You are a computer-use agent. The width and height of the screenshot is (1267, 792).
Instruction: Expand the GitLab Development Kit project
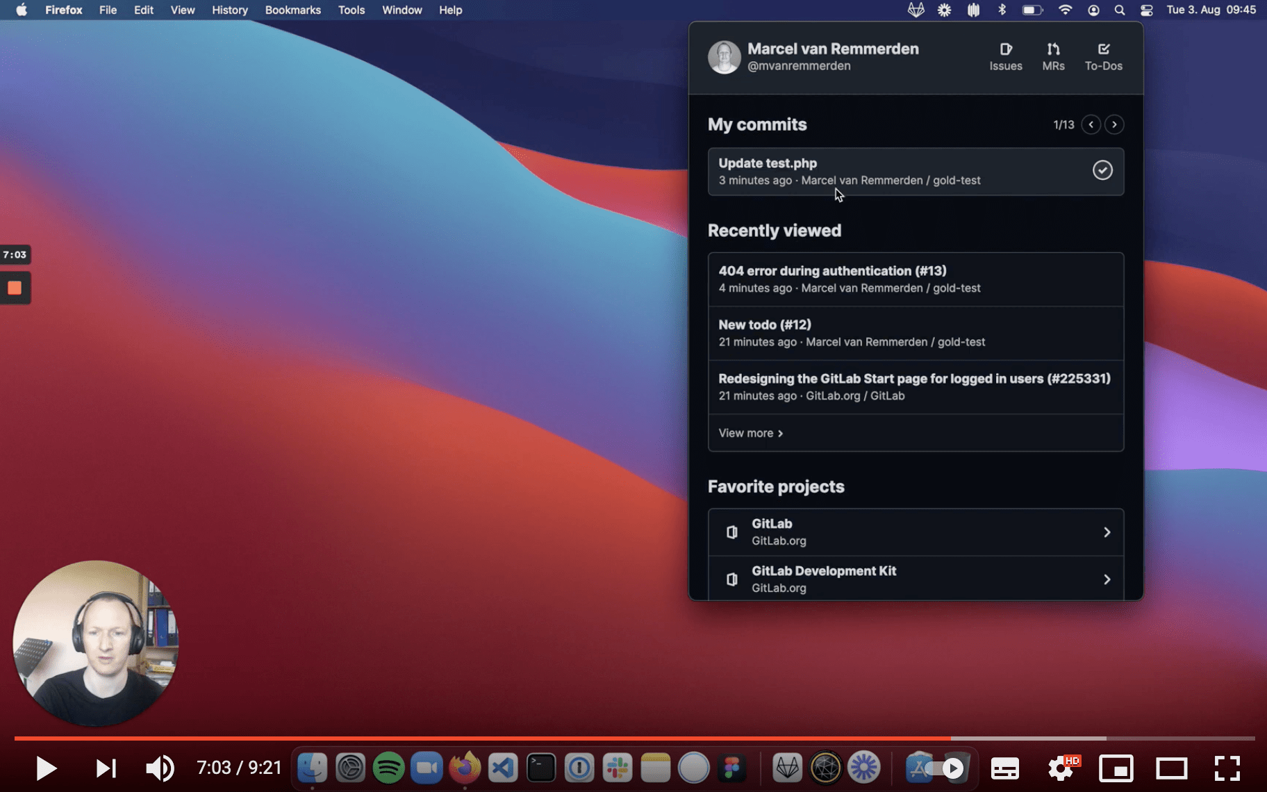[916, 579]
